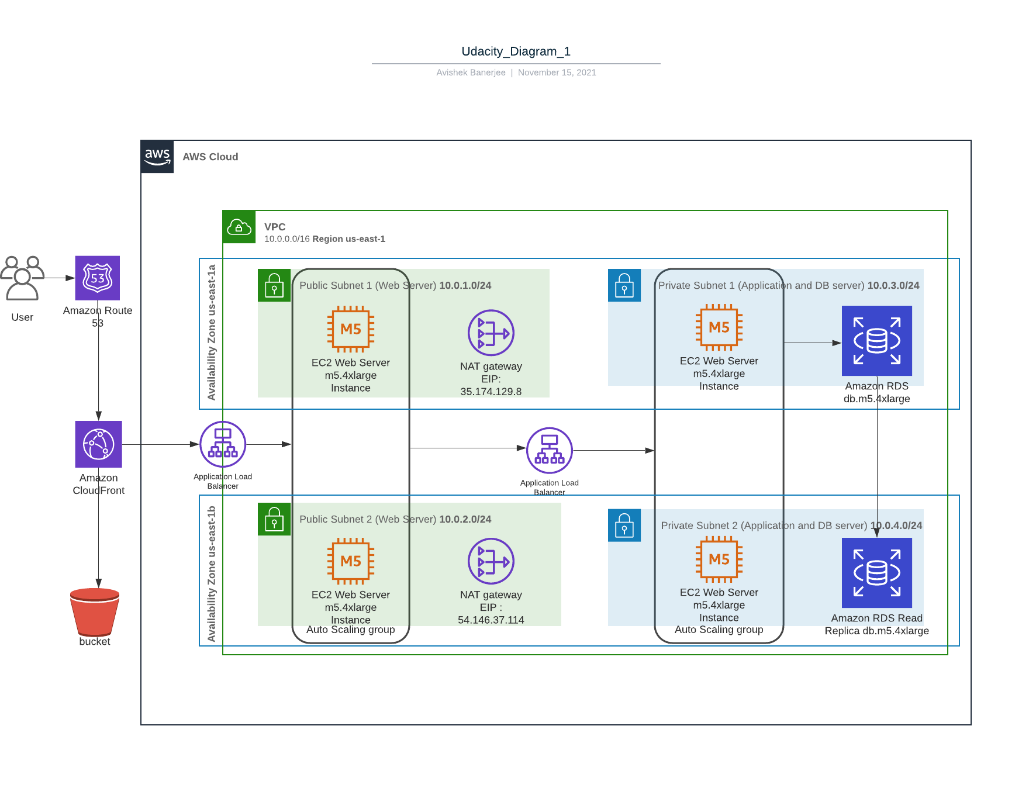Image resolution: width=1029 pixels, height=795 pixels.
Task: Click the Availability Zone us-east-1b label
Action: [x=212, y=573]
